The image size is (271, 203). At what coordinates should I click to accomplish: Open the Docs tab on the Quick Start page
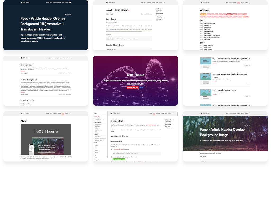click(154, 113)
